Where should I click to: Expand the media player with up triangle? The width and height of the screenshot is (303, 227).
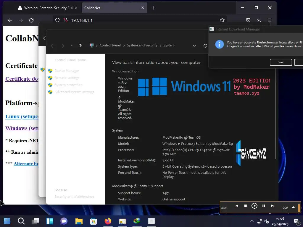[x=293, y=207]
